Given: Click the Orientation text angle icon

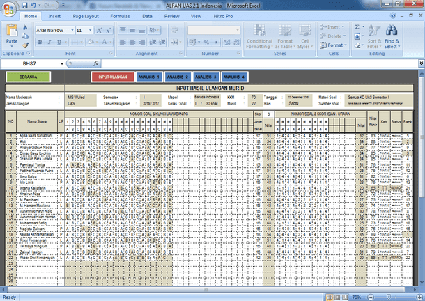Looking at the screenshot, I should pos(154,30).
